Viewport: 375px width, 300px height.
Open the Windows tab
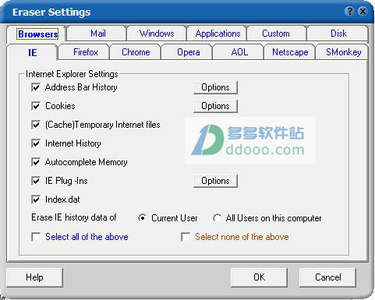click(157, 34)
